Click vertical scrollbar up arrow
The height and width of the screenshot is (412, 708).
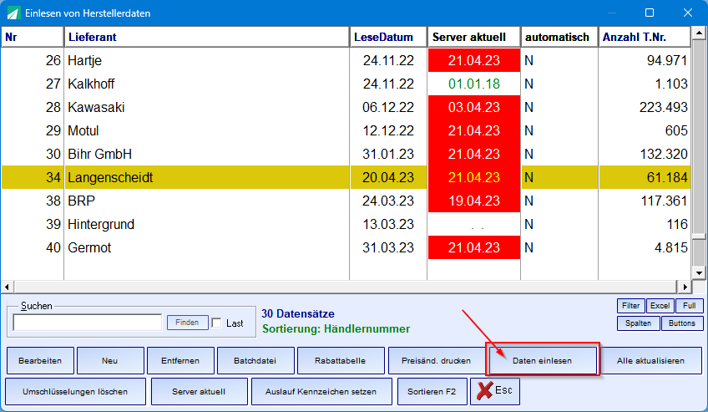[699, 33]
